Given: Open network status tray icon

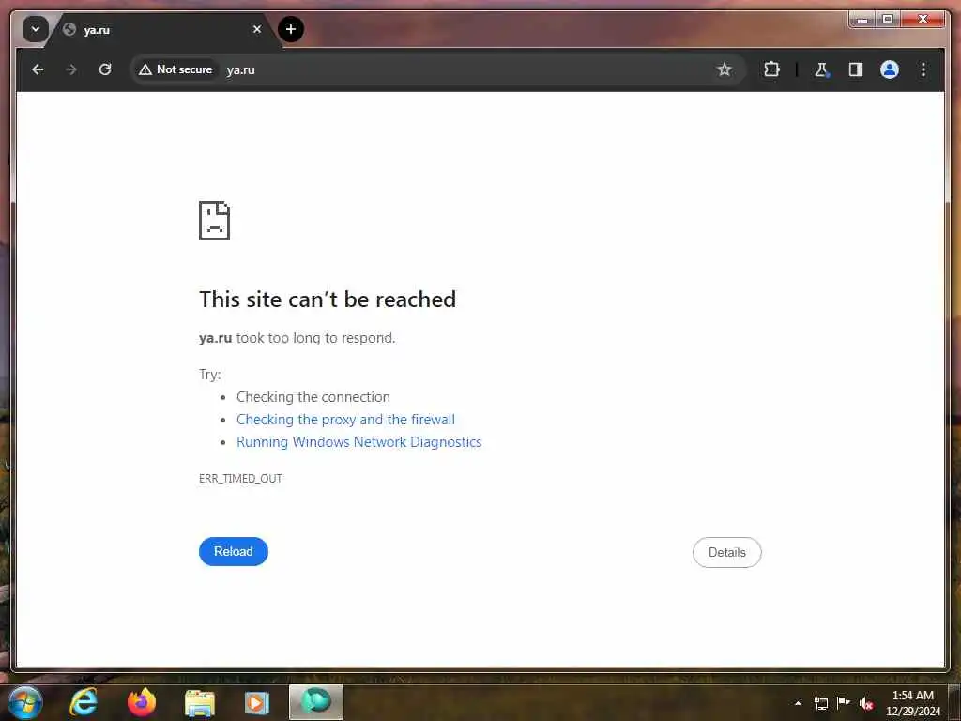Looking at the screenshot, I should (820, 703).
